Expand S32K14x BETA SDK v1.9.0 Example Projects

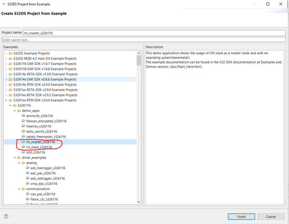(6, 74)
